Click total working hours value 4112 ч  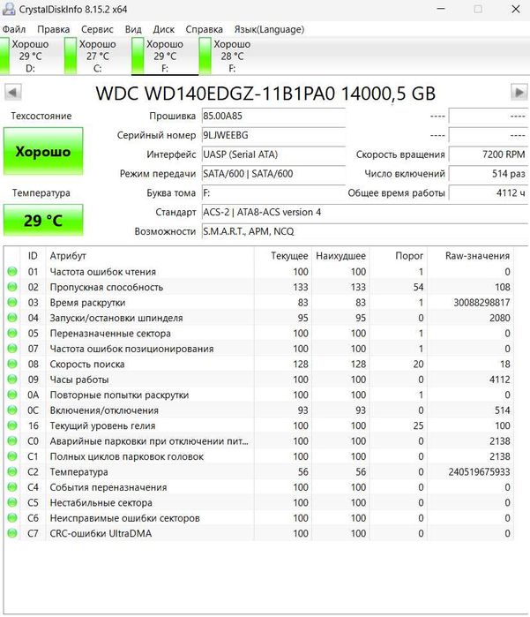point(488,192)
